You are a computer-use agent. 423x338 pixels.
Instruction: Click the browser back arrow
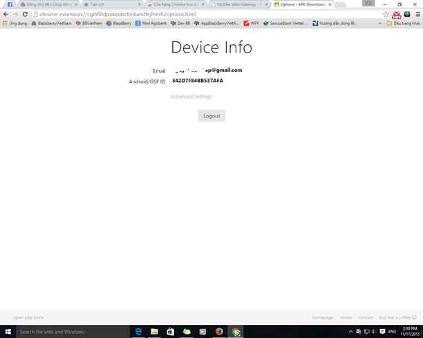point(6,14)
